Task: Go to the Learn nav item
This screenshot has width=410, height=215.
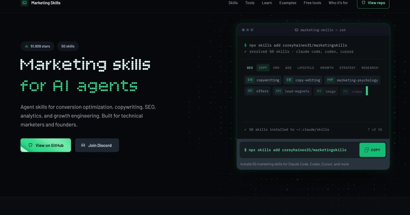Action: [267, 3]
